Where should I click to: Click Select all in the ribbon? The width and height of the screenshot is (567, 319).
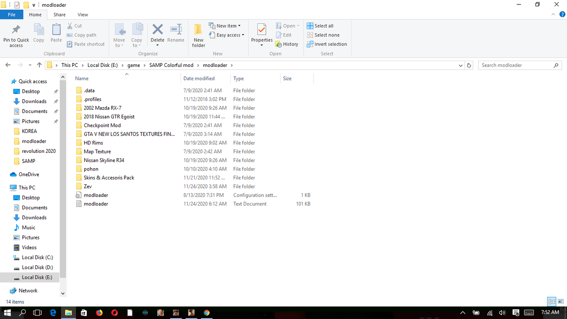[x=320, y=26]
